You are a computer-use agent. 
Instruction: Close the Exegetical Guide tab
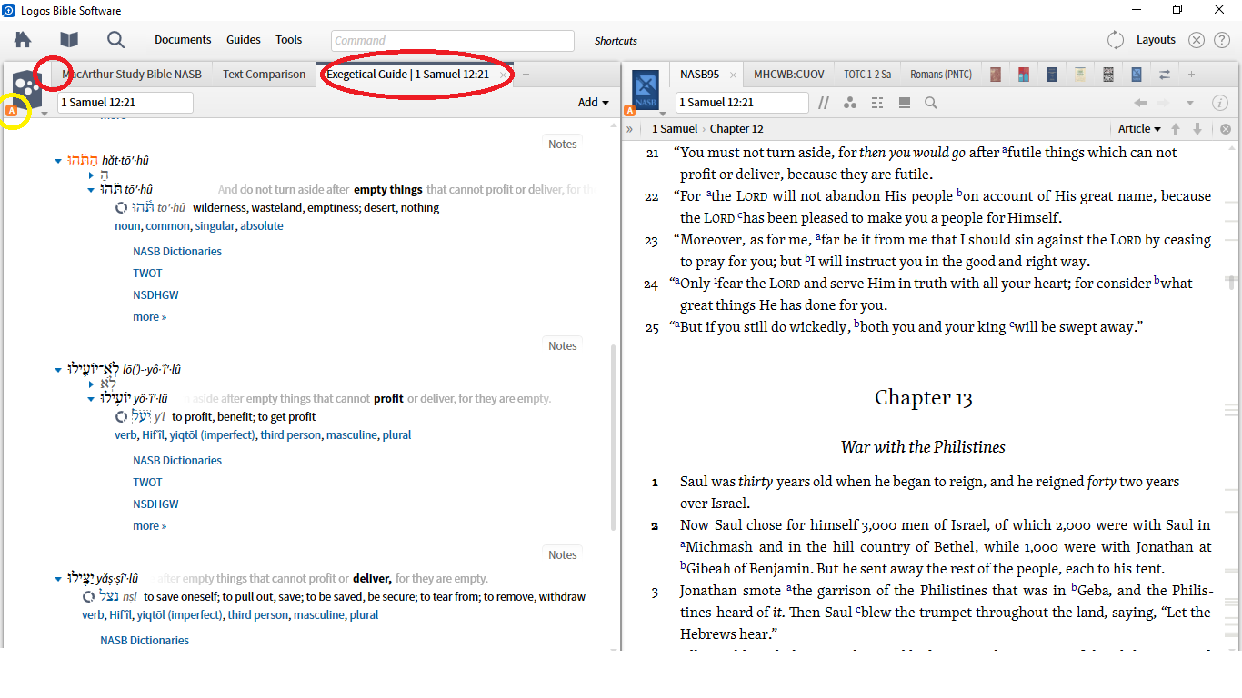pos(504,75)
